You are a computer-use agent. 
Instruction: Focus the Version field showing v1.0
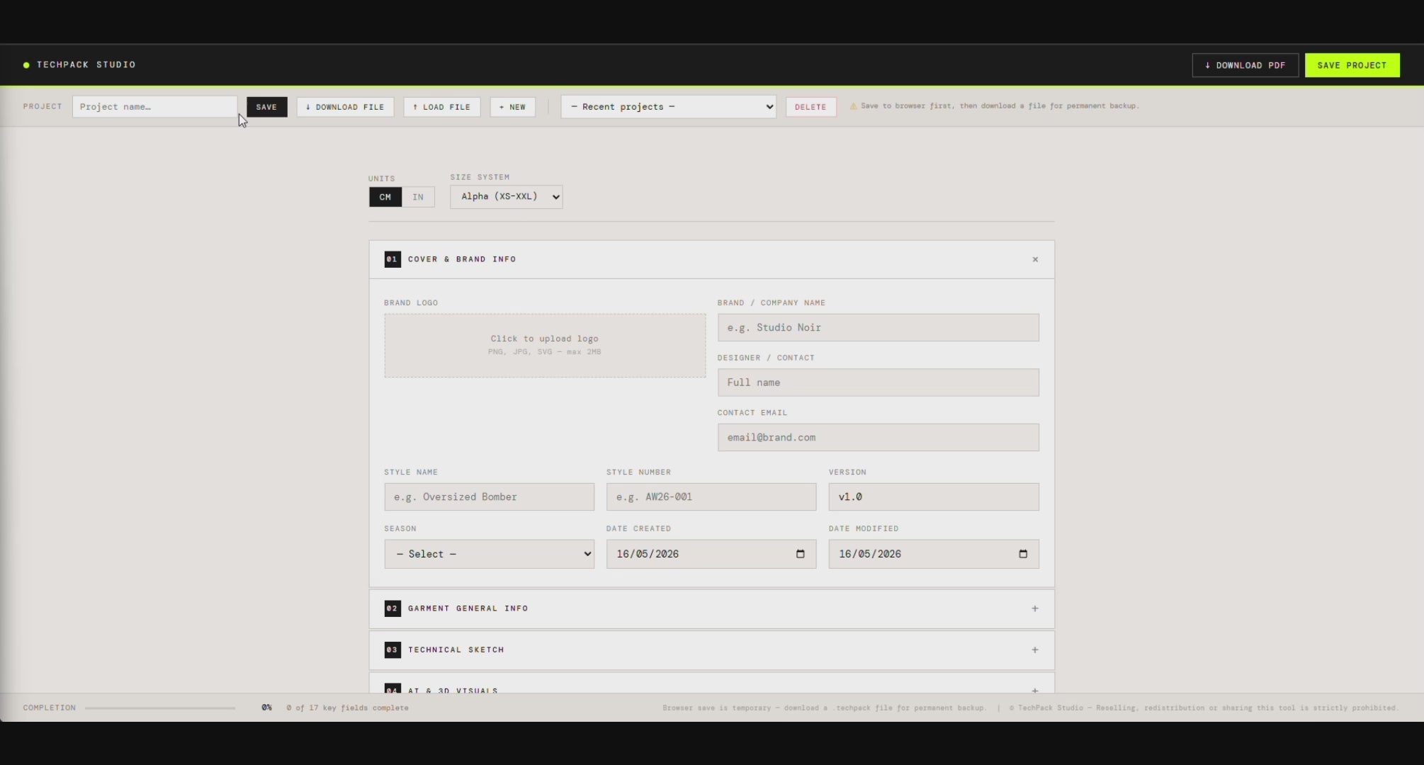click(934, 497)
